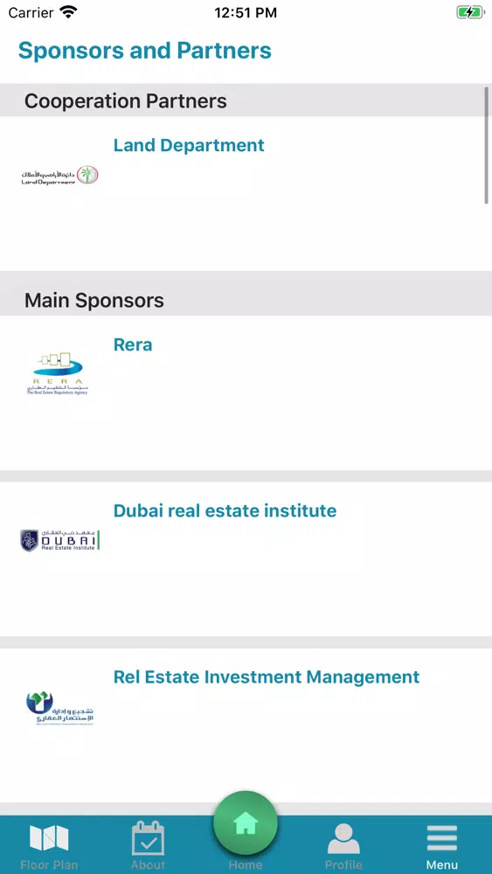Go to the green Home button

tap(246, 823)
